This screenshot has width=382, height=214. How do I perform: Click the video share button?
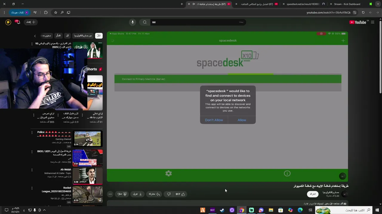[154, 194]
